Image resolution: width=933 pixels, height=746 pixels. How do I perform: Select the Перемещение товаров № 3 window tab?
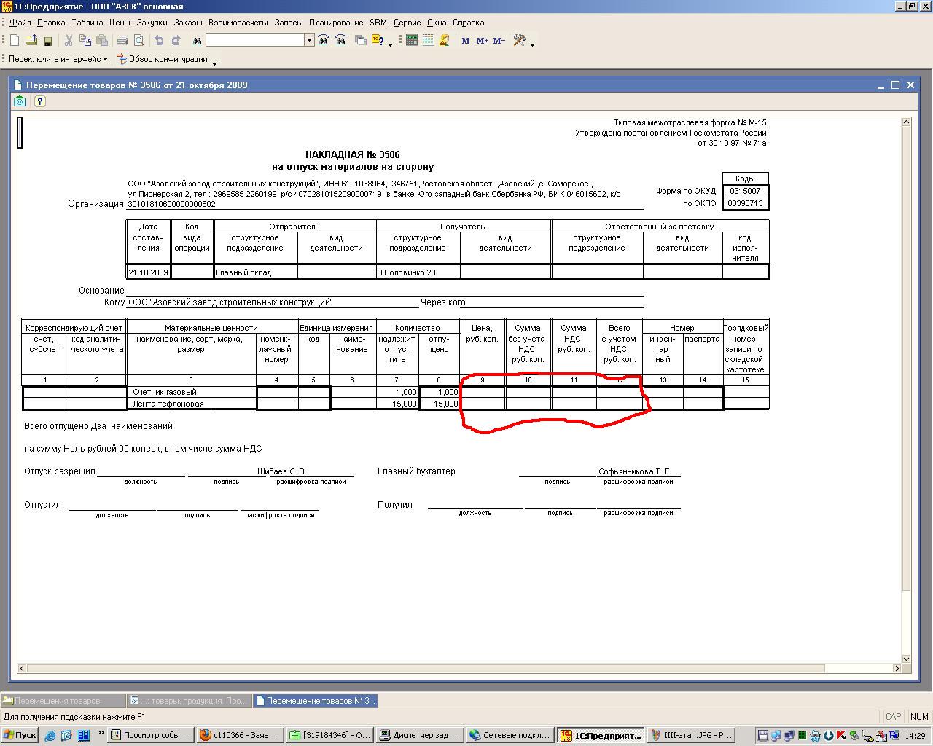point(315,701)
